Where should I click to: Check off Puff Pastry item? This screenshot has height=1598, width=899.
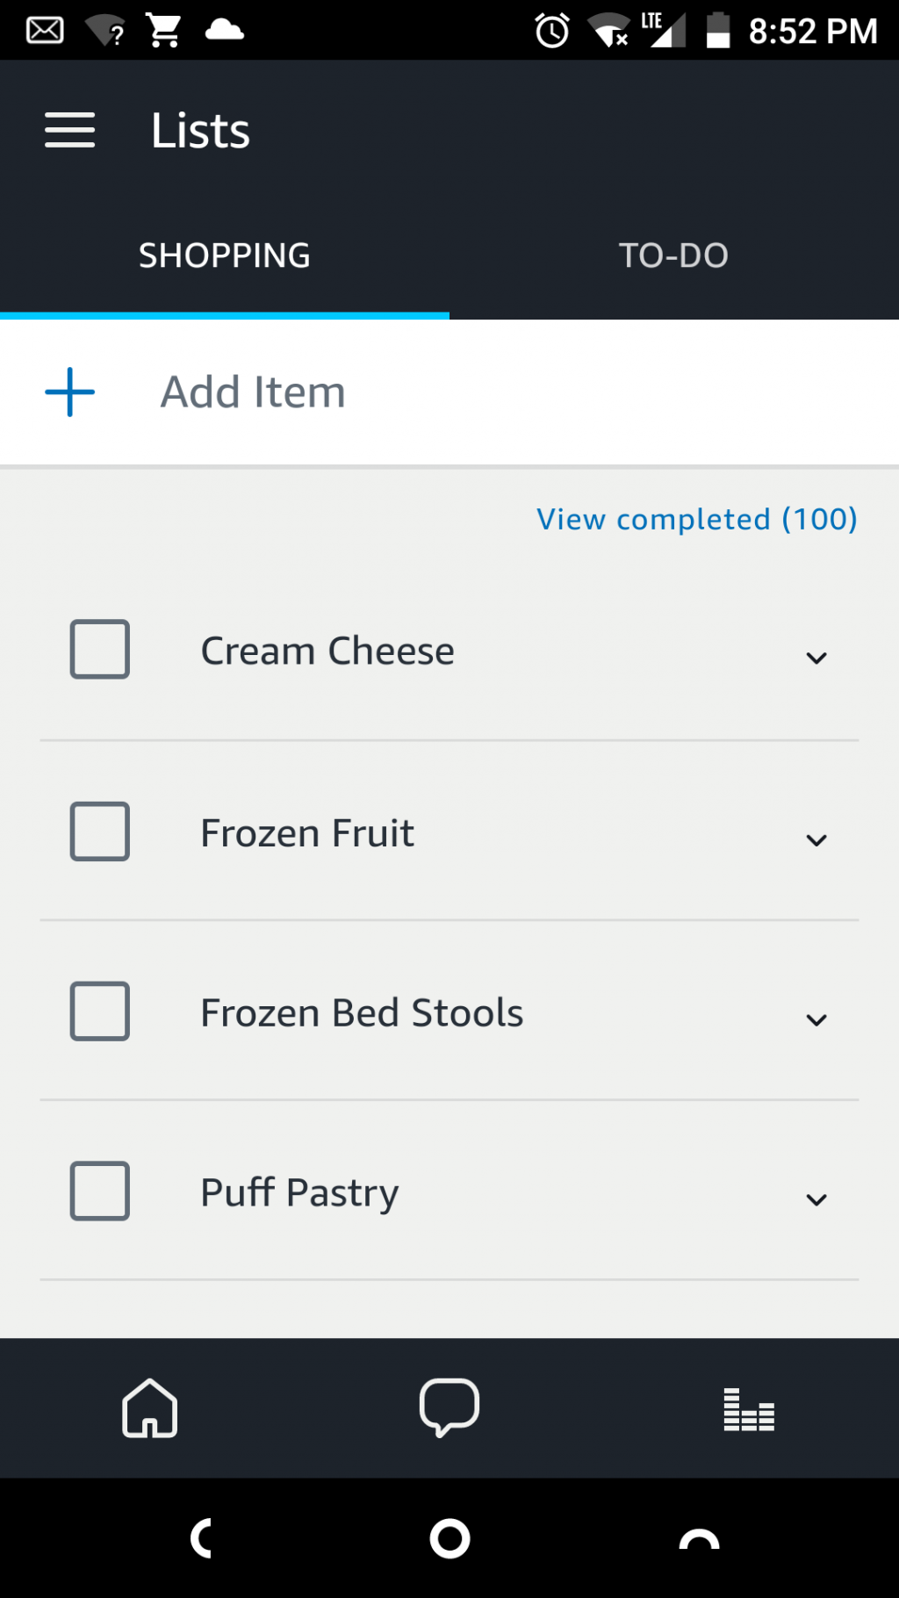pyautogui.click(x=100, y=1191)
